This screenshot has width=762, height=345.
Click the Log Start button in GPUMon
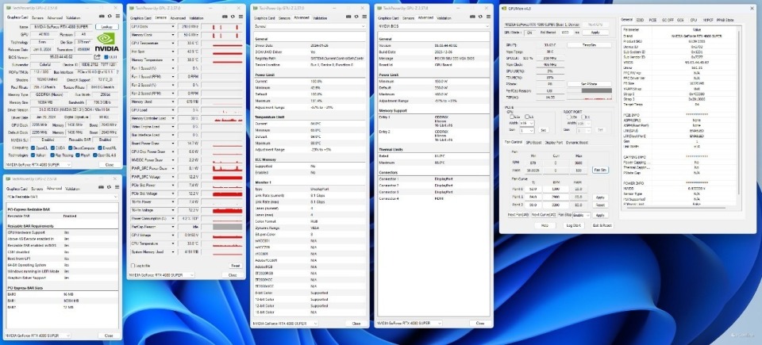pos(572,225)
